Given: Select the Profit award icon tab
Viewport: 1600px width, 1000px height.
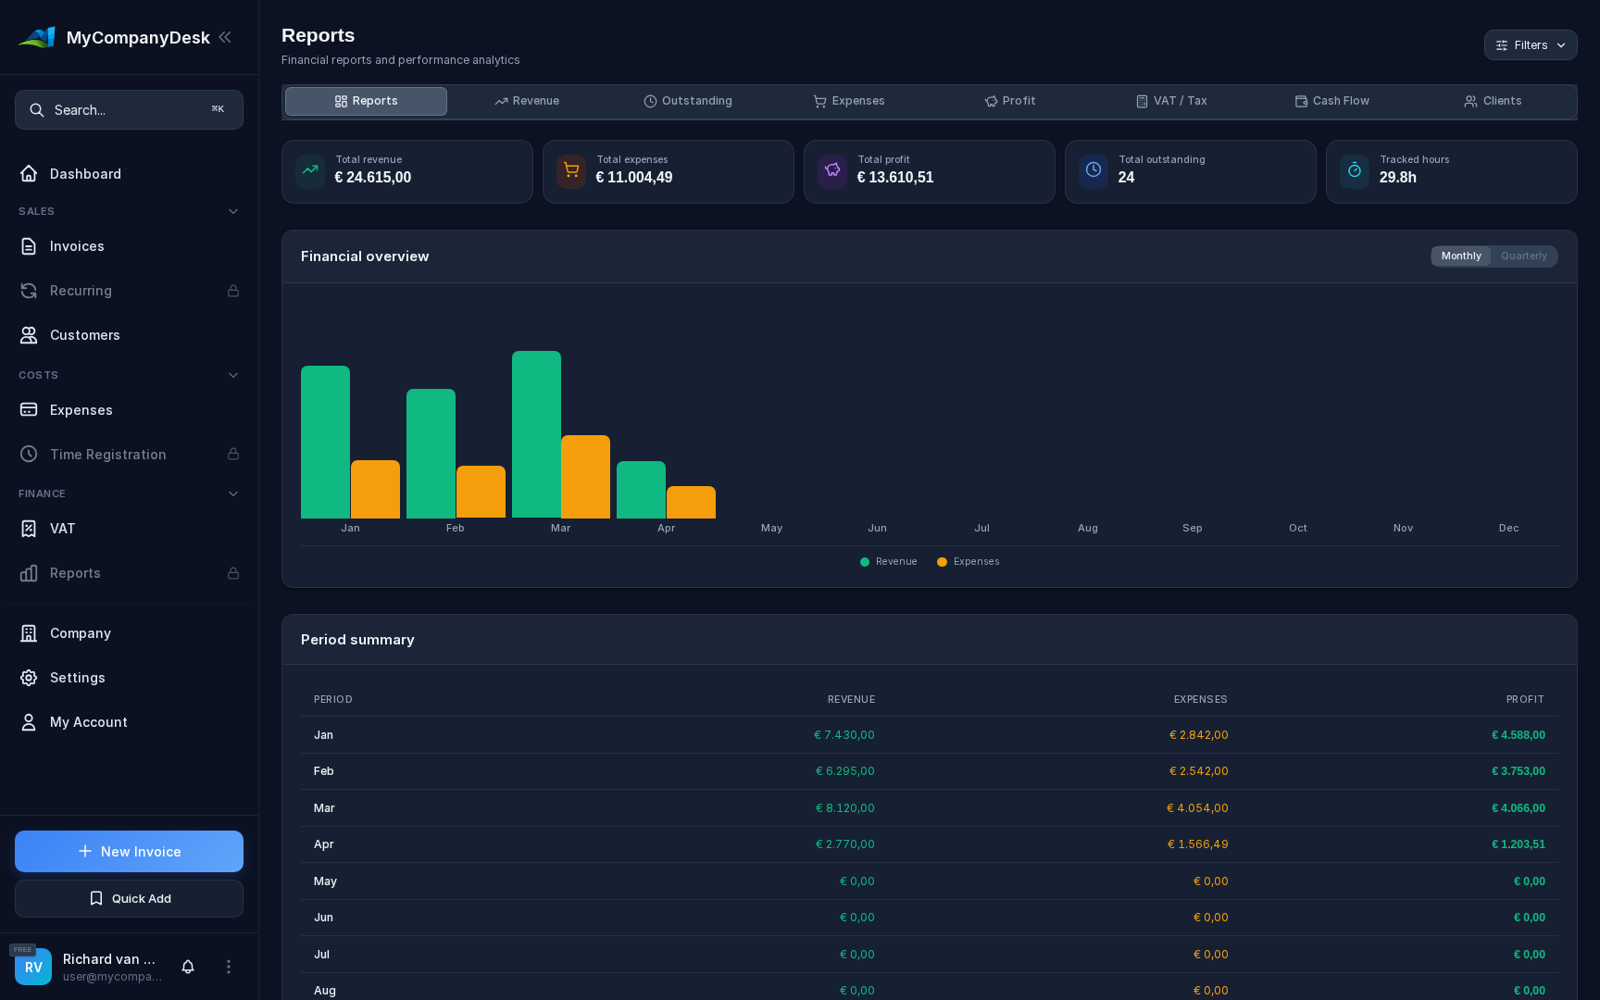Looking at the screenshot, I should pos(990,101).
